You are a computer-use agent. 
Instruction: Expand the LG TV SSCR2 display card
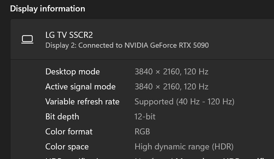(x=150, y=40)
